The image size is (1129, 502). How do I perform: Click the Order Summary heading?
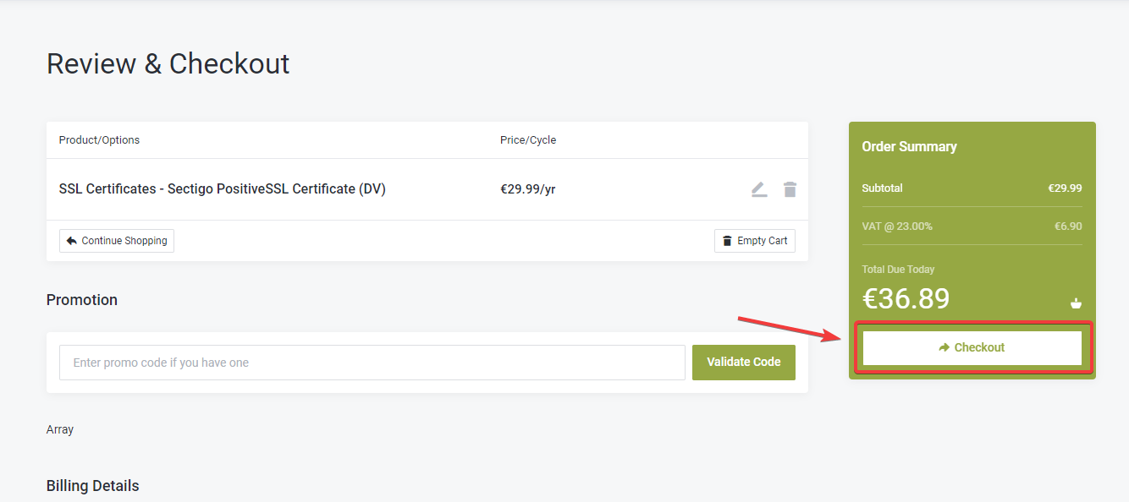pyautogui.click(x=909, y=146)
